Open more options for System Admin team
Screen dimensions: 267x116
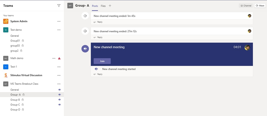[59, 21]
